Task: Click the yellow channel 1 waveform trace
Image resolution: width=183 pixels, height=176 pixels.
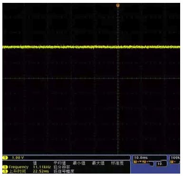Action: (x=91, y=47)
